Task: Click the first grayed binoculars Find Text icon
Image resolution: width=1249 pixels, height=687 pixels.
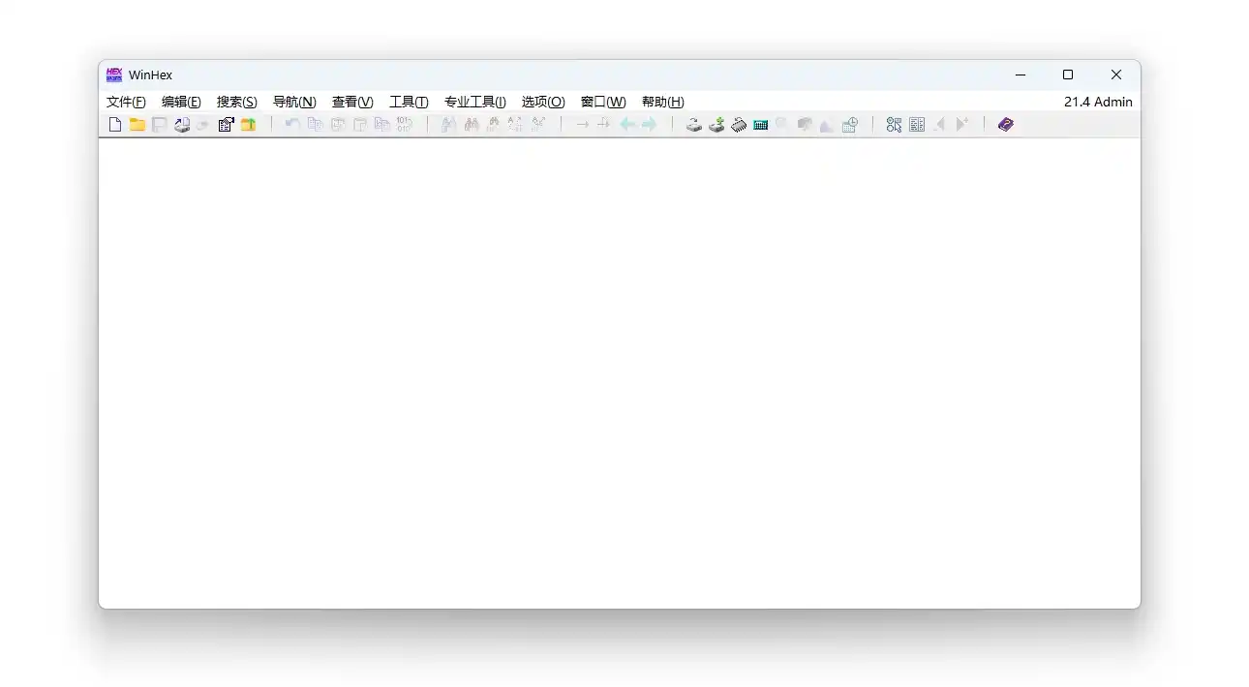Action: click(449, 125)
